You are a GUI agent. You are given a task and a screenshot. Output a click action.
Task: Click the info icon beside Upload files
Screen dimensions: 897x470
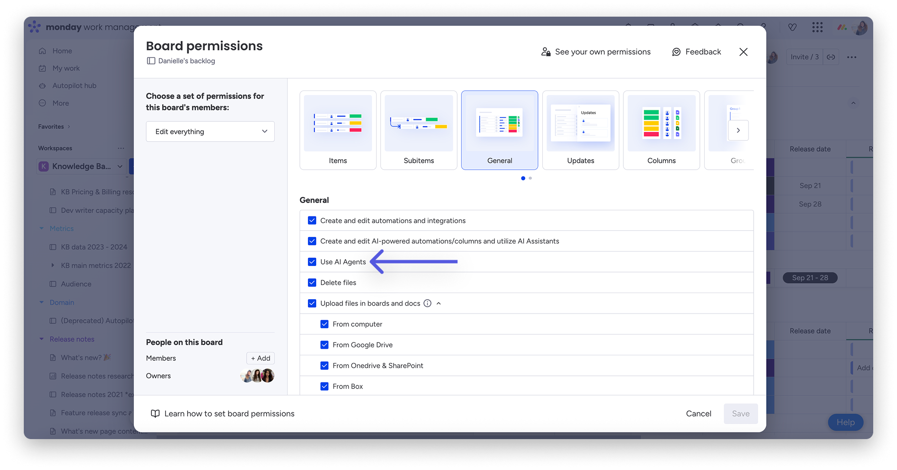428,303
